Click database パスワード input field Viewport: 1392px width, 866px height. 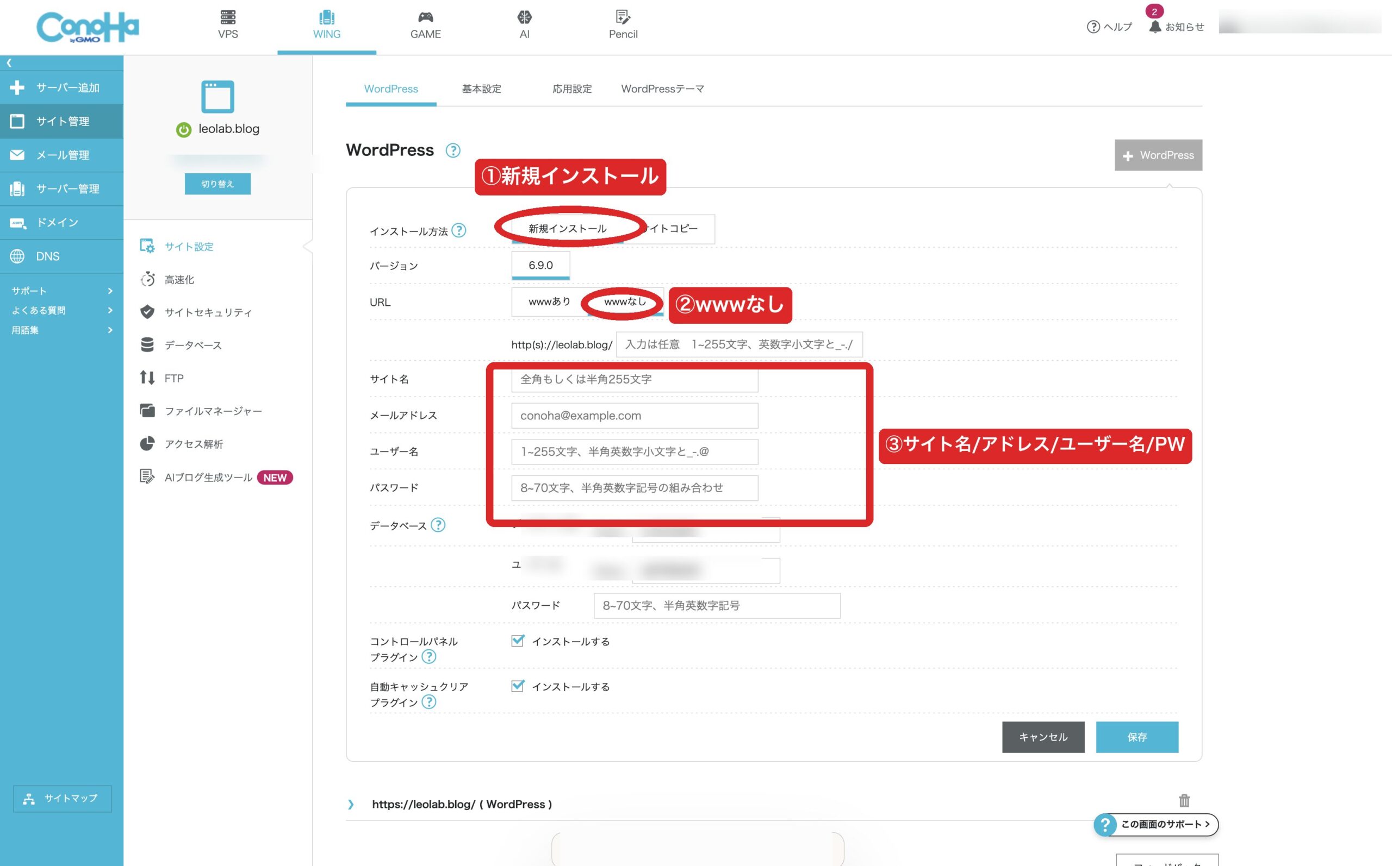pyautogui.click(x=717, y=605)
